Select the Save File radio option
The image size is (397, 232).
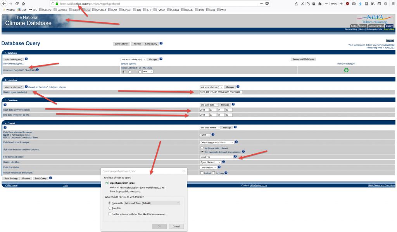point(110,208)
